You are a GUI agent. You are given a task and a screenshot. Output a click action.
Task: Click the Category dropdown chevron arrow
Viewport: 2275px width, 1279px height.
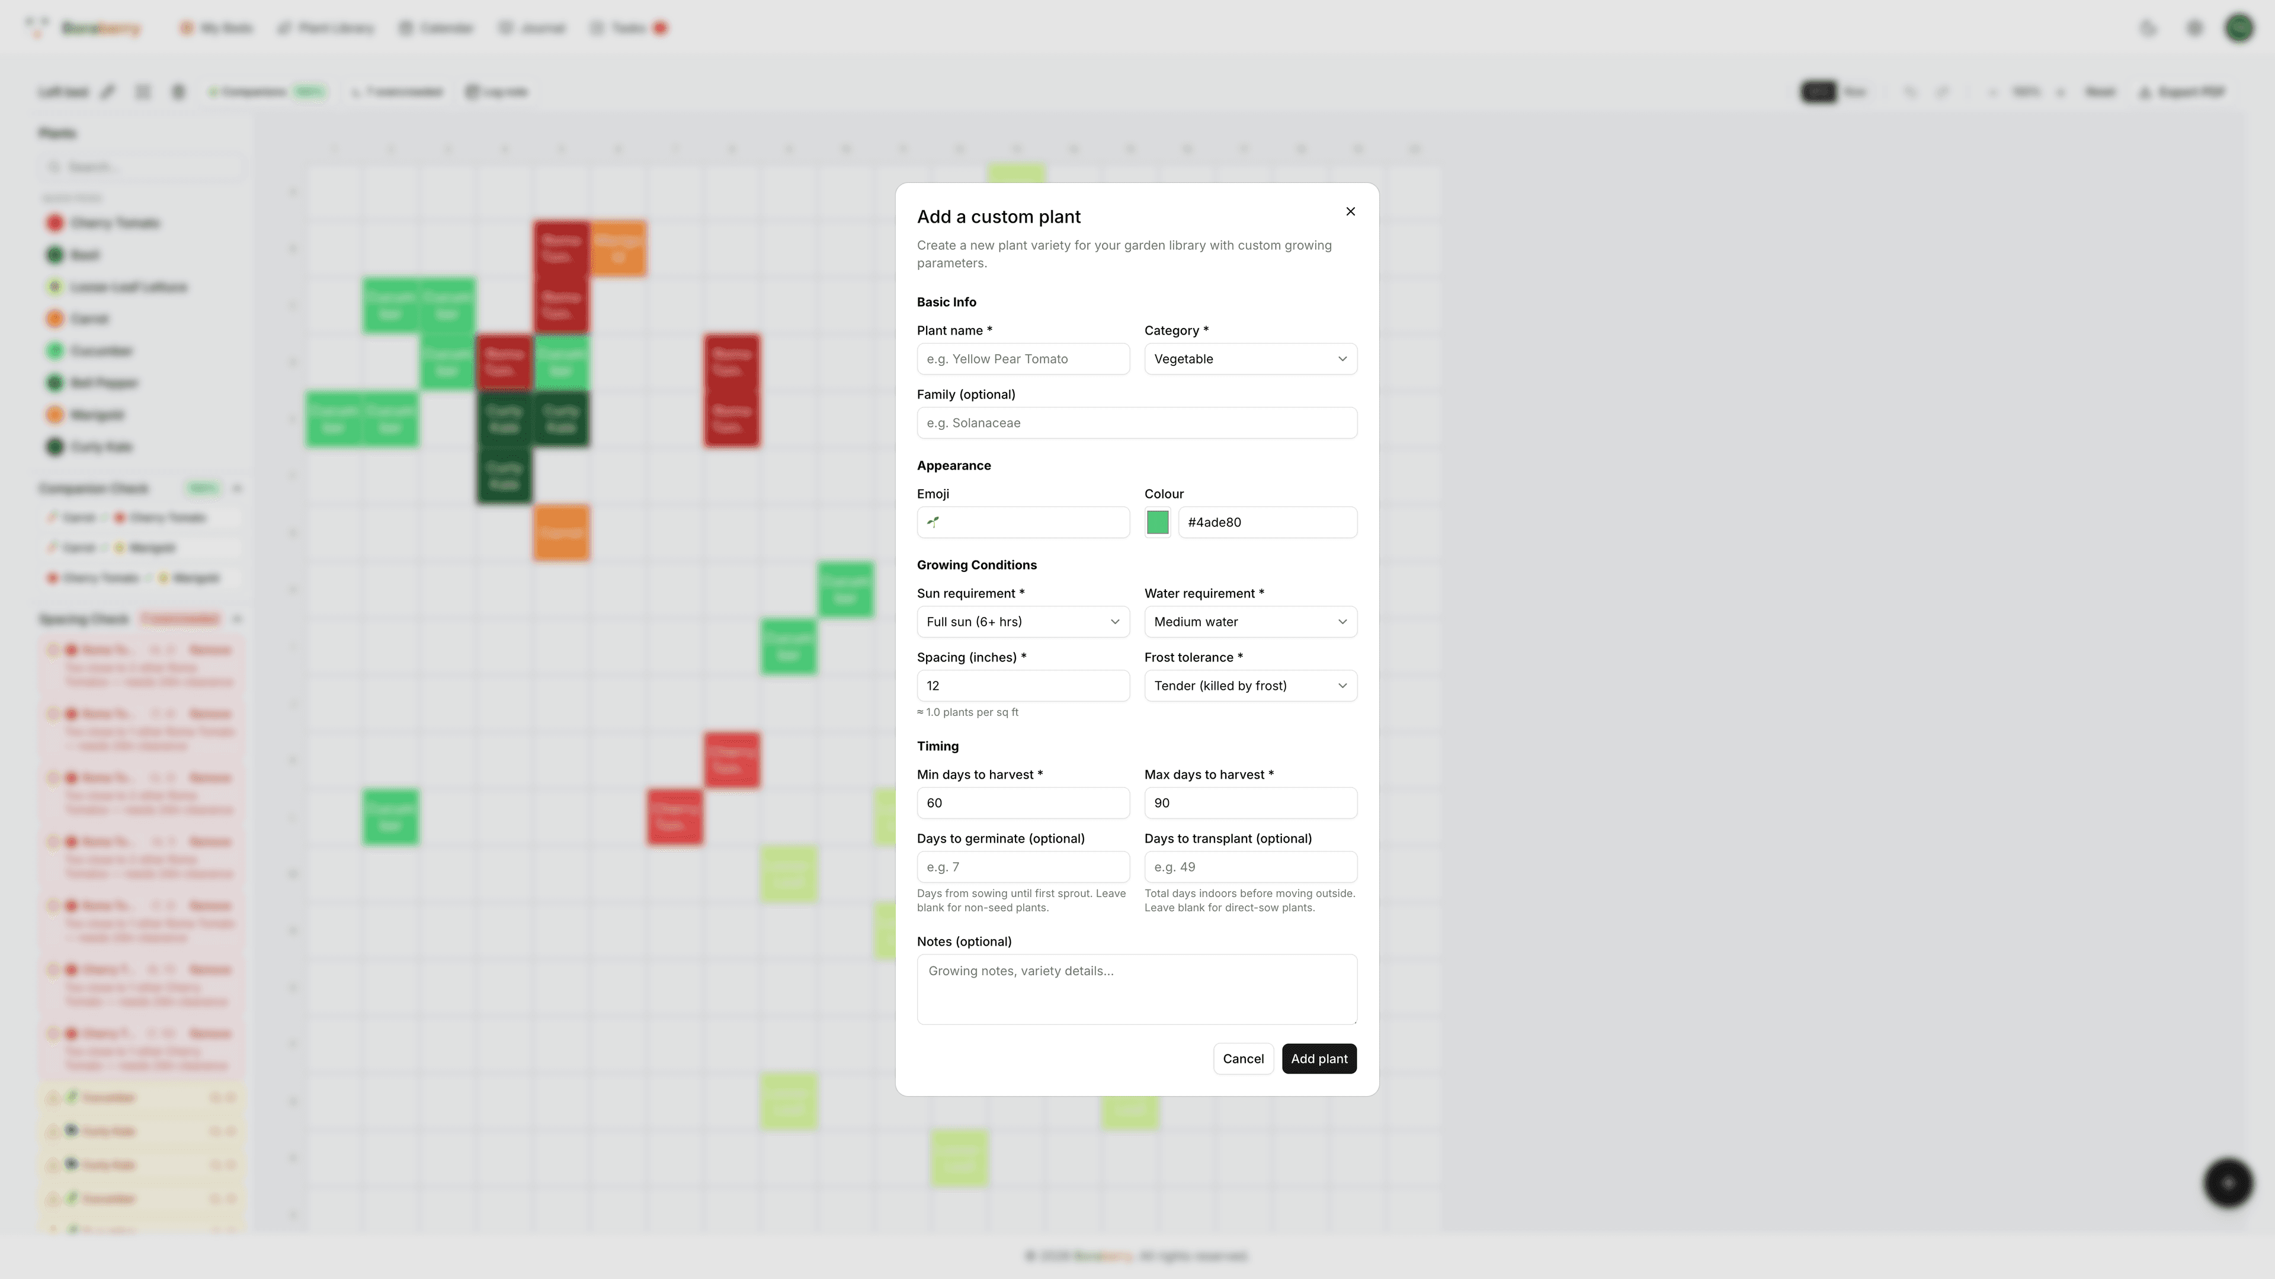[1342, 358]
